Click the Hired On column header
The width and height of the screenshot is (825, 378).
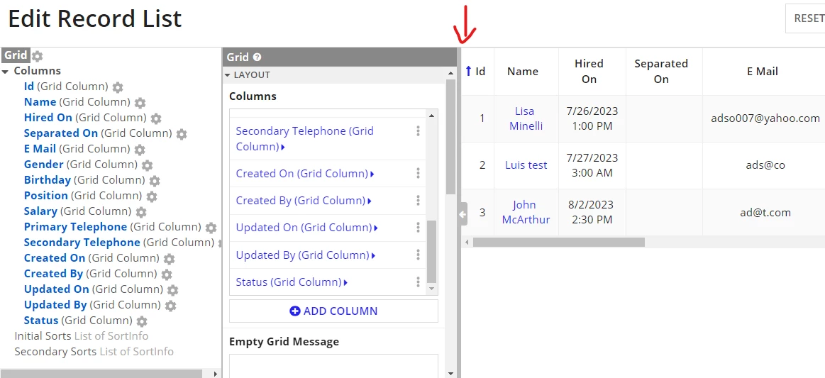pos(589,71)
